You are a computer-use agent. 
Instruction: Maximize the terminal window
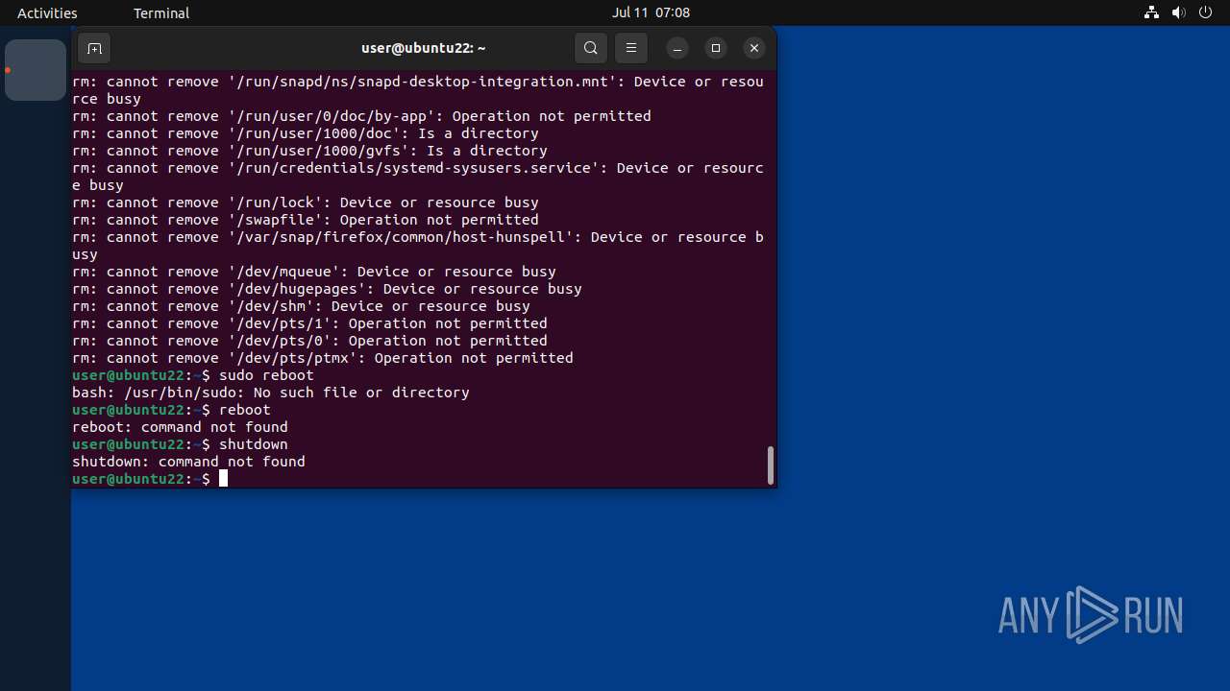click(x=716, y=48)
